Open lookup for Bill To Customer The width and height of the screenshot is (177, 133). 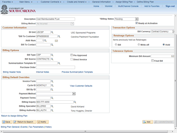(59, 36)
